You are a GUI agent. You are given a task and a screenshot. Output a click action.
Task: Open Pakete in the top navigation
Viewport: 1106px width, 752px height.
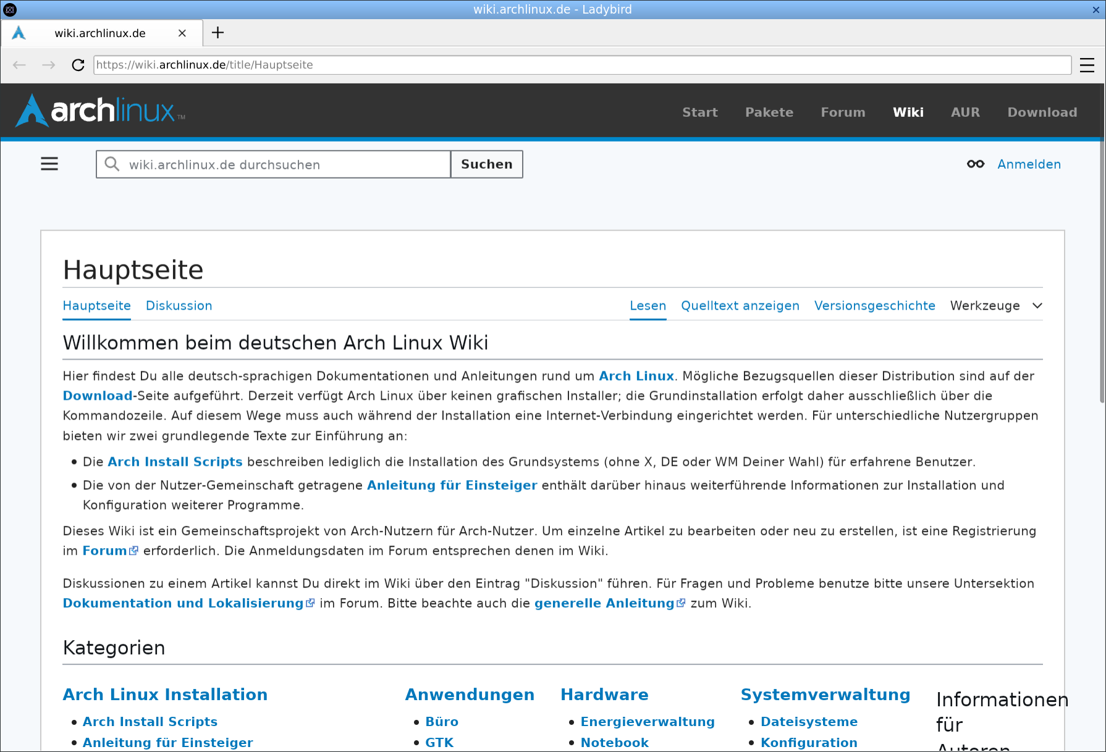point(769,112)
